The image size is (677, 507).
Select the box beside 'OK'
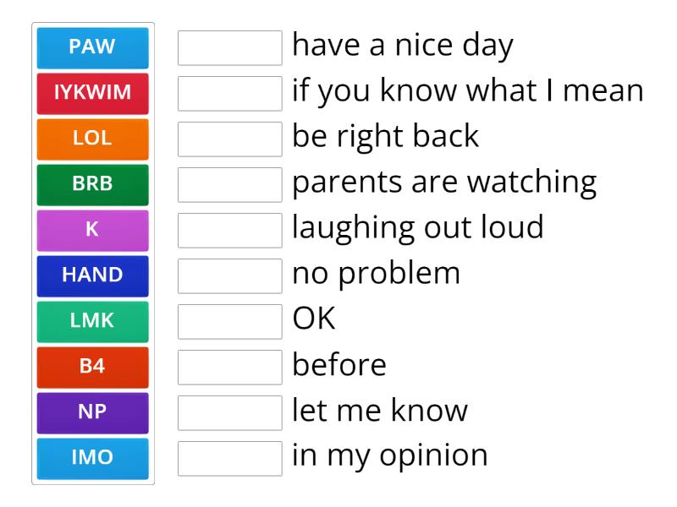coord(229,321)
